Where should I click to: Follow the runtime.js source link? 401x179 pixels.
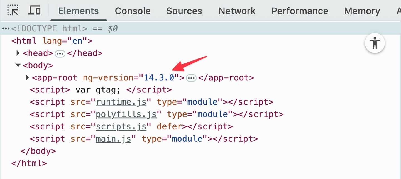(x=121, y=102)
